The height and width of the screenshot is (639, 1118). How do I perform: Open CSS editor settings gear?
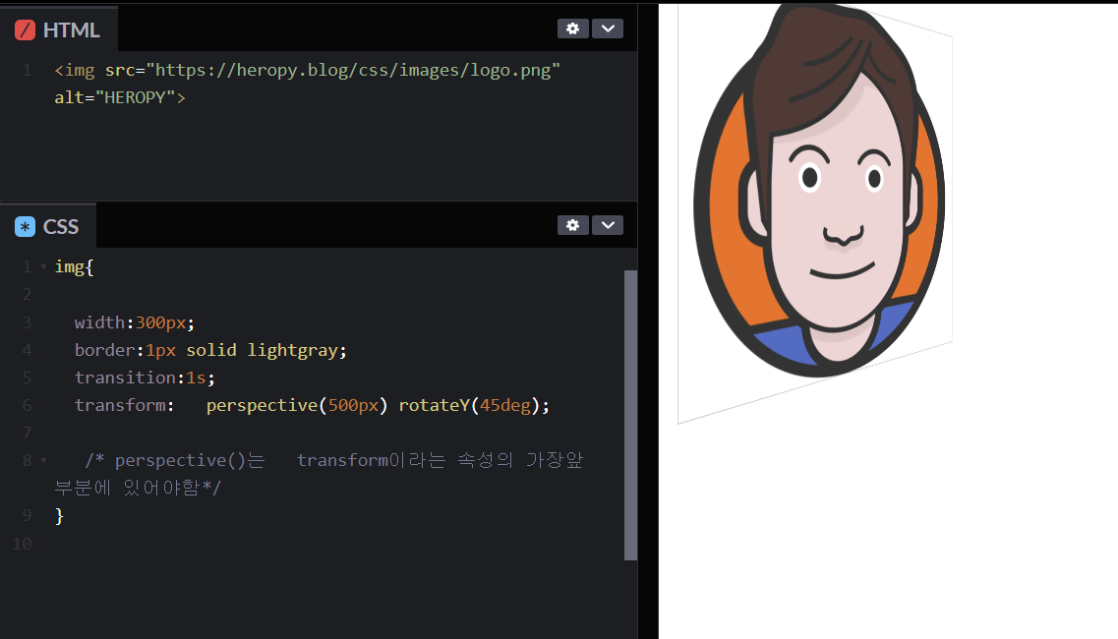[x=572, y=225]
